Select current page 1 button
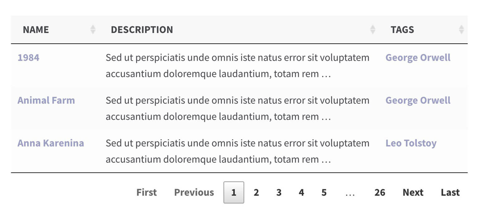 tap(234, 192)
